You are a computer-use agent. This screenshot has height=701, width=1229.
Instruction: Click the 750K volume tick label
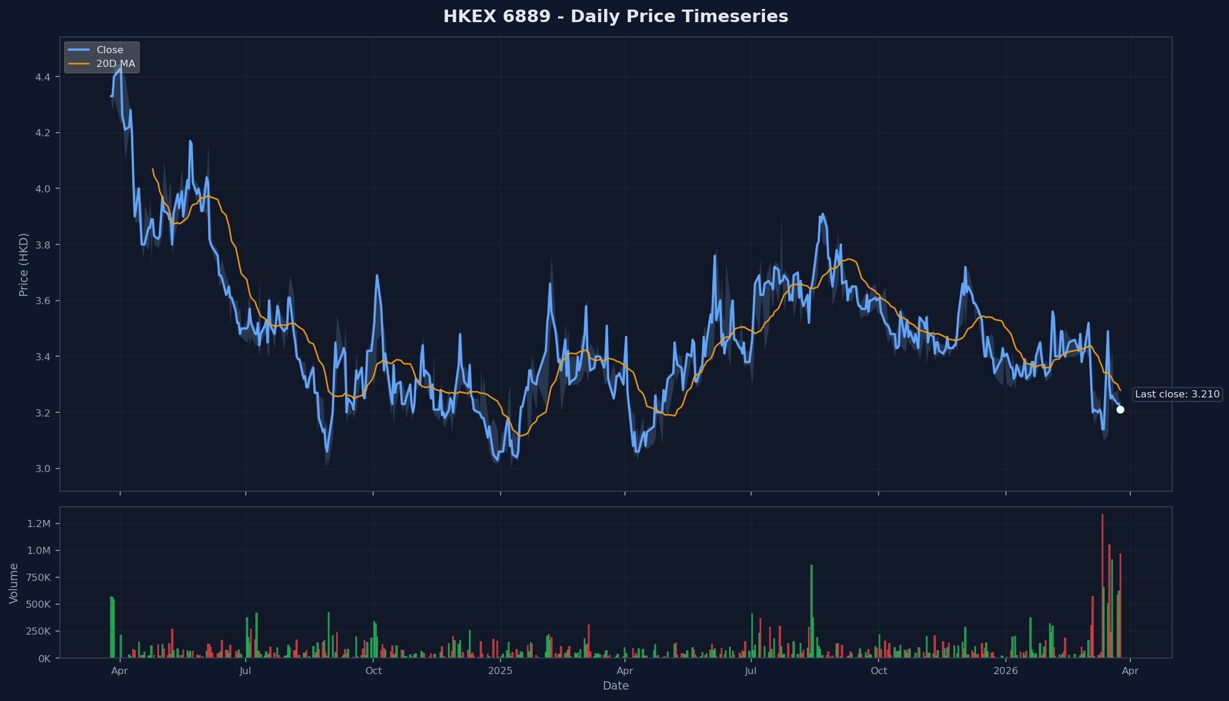click(37, 578)
